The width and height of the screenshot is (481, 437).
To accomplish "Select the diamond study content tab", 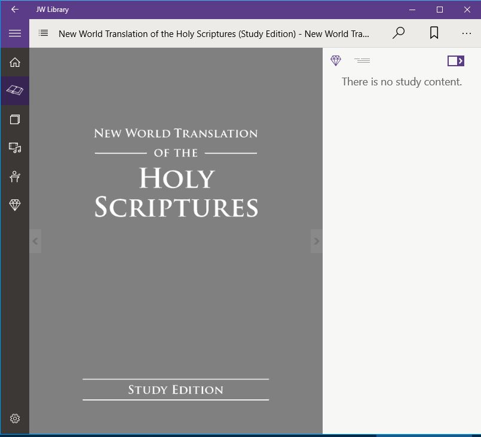I will (335, 60).
